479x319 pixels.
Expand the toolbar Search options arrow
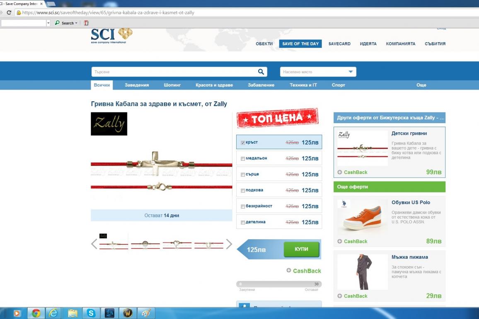coord(76,23)
